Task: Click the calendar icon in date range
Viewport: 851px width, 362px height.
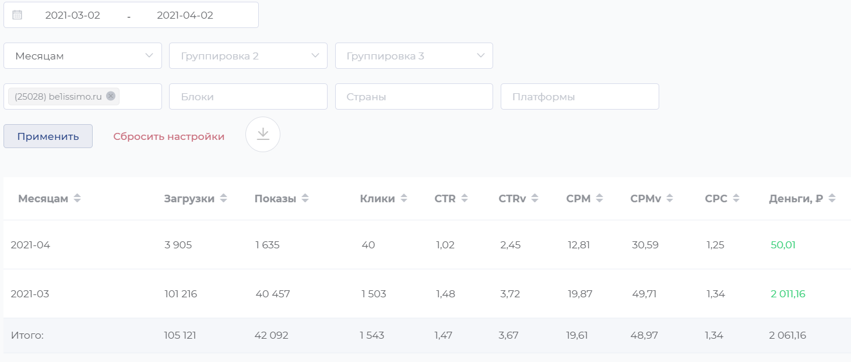Action: [x=17, y=15]
